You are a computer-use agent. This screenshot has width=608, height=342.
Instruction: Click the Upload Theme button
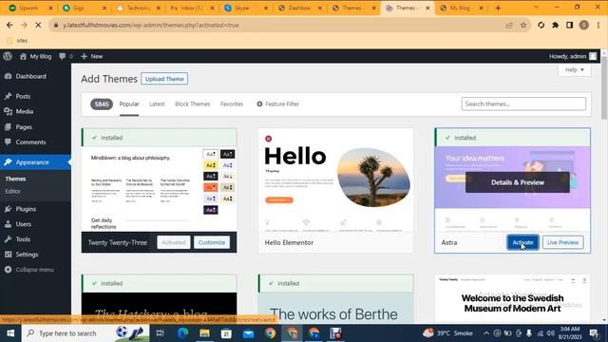coord(164,79)
